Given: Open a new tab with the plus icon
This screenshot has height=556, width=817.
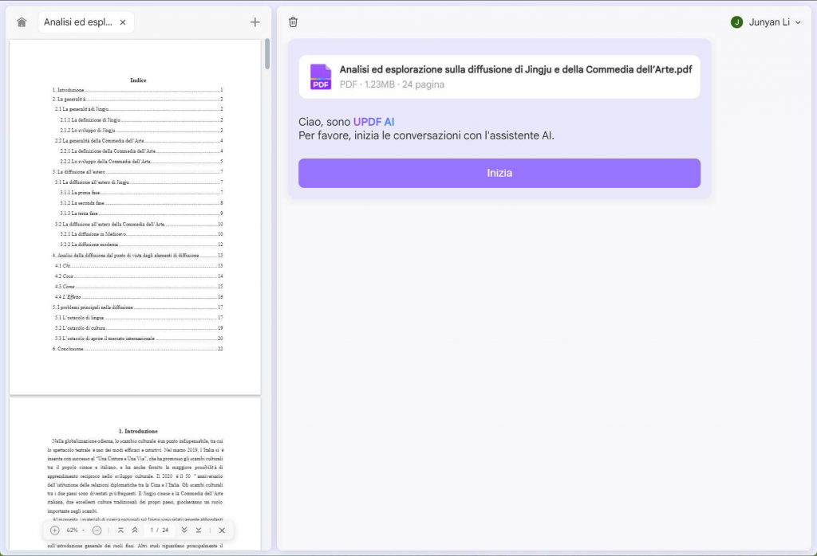Looking at the screenshot, I should tap(255, 22).
